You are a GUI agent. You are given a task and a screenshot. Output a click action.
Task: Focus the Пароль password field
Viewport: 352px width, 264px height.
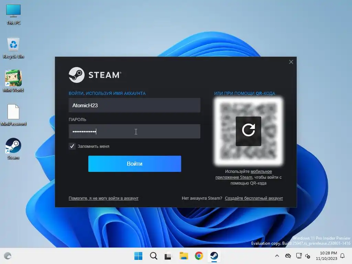point(134,131)
